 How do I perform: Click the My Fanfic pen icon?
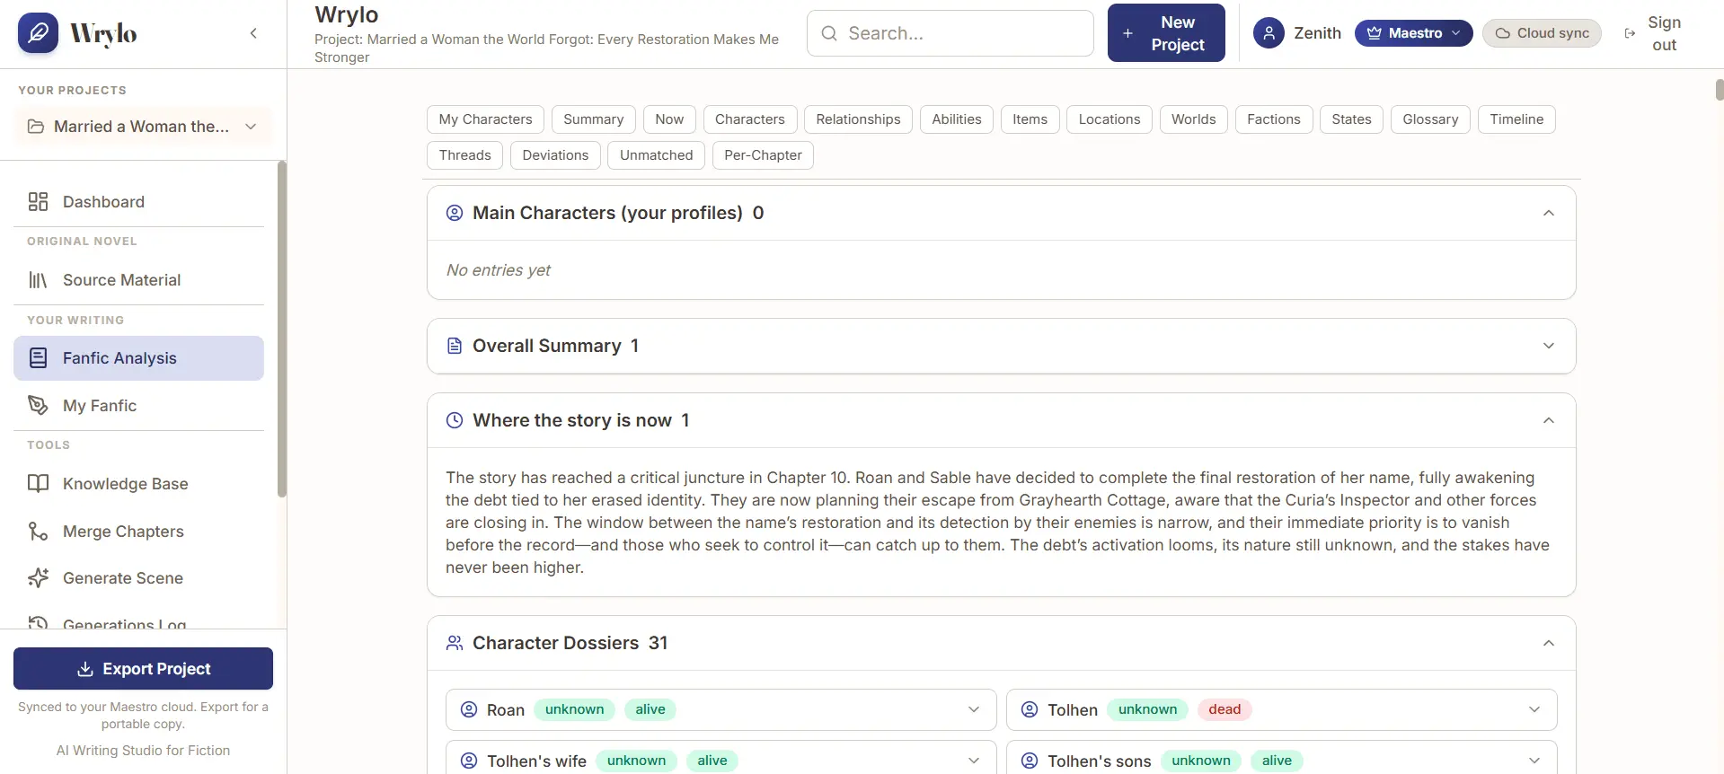coord(38,406)
